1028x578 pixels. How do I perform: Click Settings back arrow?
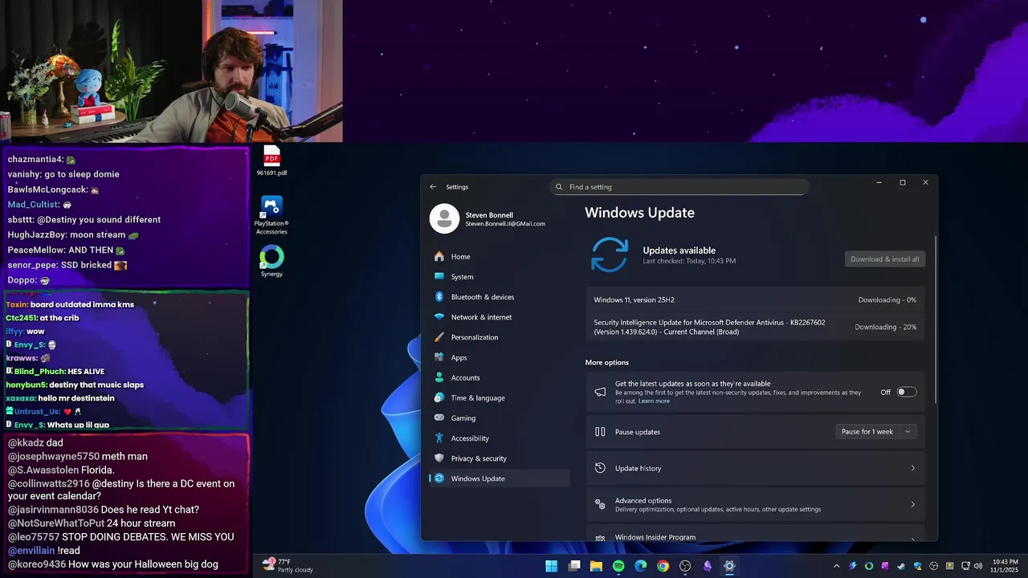tap(433, 187)
